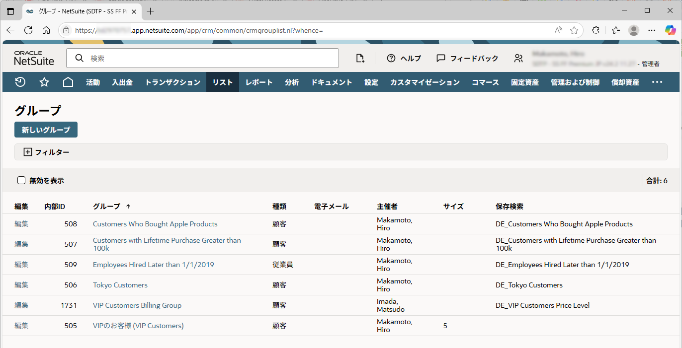Open the カスタマイゼーション menu

pos(425,82)
